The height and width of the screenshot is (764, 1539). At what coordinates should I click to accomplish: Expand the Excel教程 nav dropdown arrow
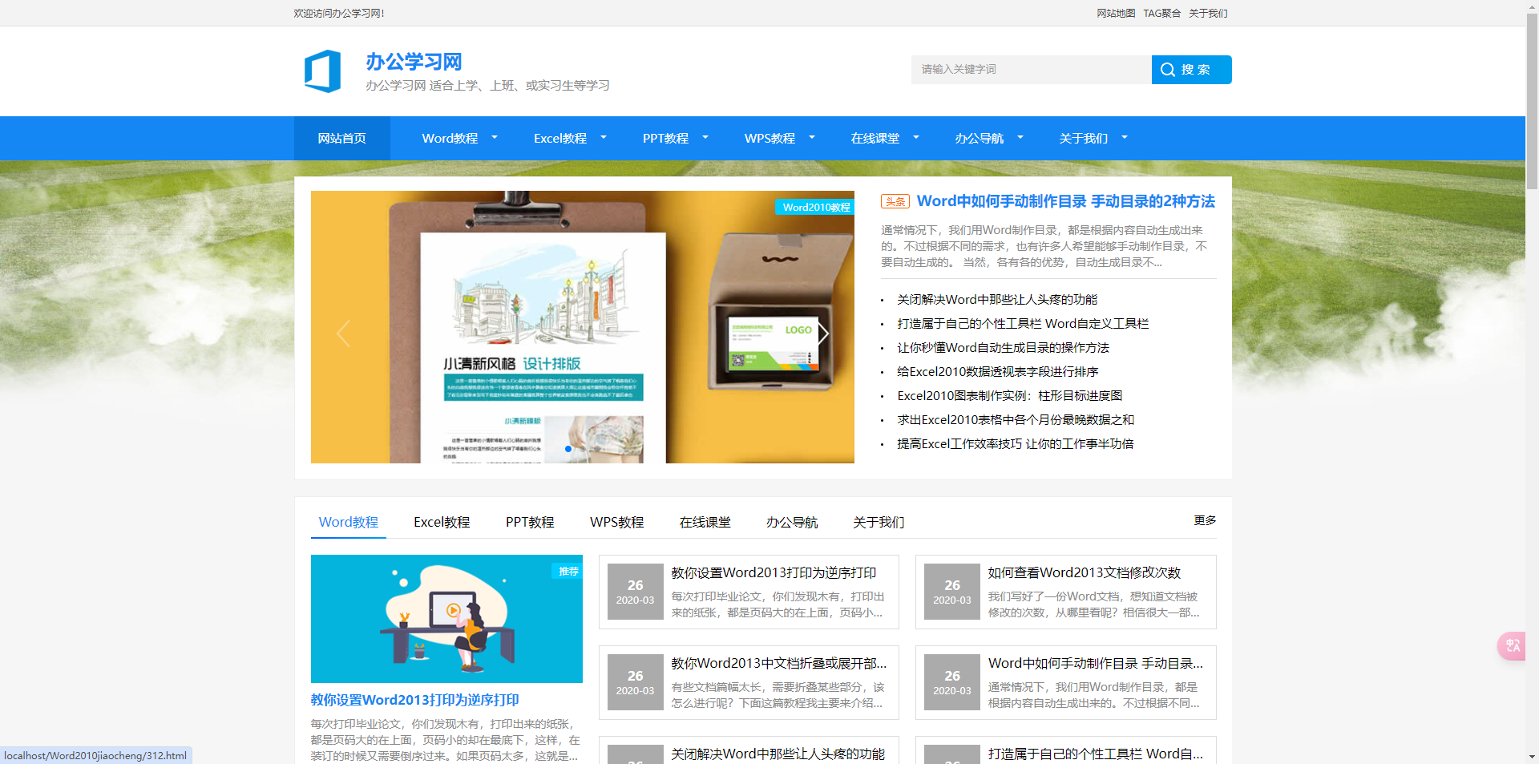[x=604, y=138]
